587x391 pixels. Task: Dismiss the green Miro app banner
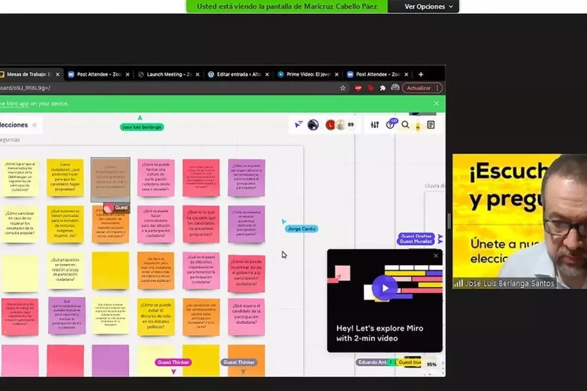point(436,103)
